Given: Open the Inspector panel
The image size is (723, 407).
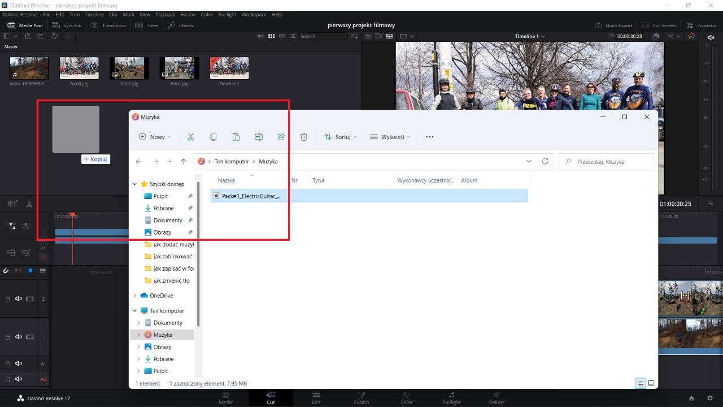Looking at the screenshot, I should [x=702, y=25].
